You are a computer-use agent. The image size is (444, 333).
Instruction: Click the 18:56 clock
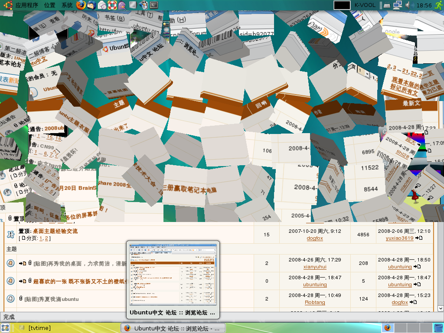[x=424, y=5]
